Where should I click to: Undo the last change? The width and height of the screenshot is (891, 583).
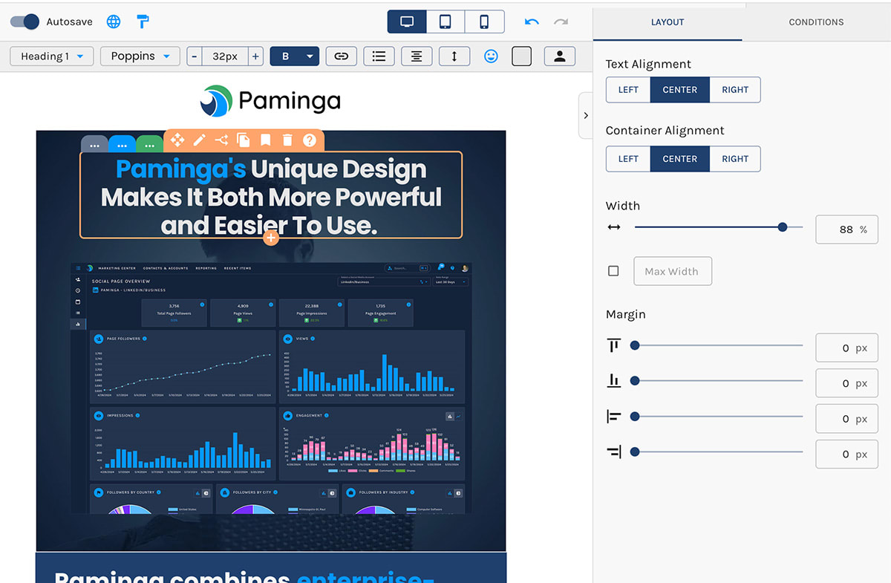[x=532, y=22]
